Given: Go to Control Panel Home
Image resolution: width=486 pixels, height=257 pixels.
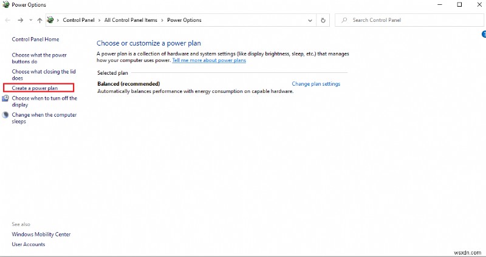Looking at the screenshot, I should click(x=35, y=39).
